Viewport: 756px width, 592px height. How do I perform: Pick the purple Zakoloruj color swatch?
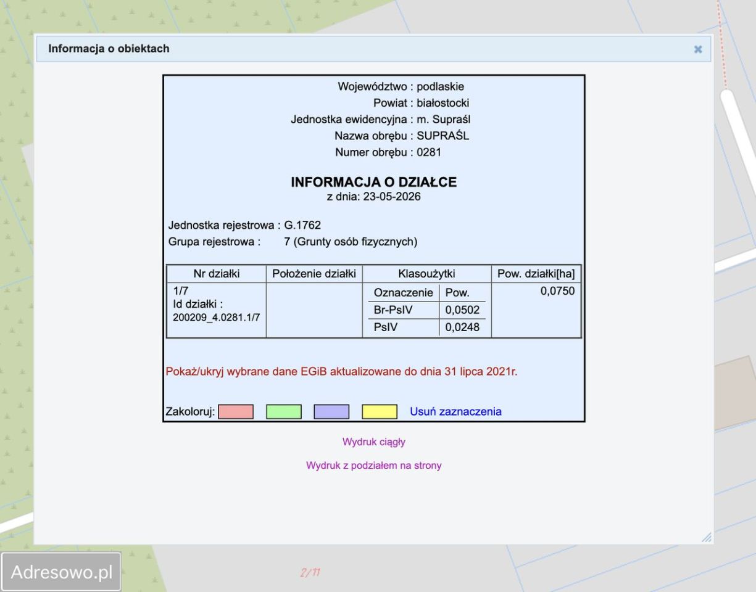pos(331,412)
